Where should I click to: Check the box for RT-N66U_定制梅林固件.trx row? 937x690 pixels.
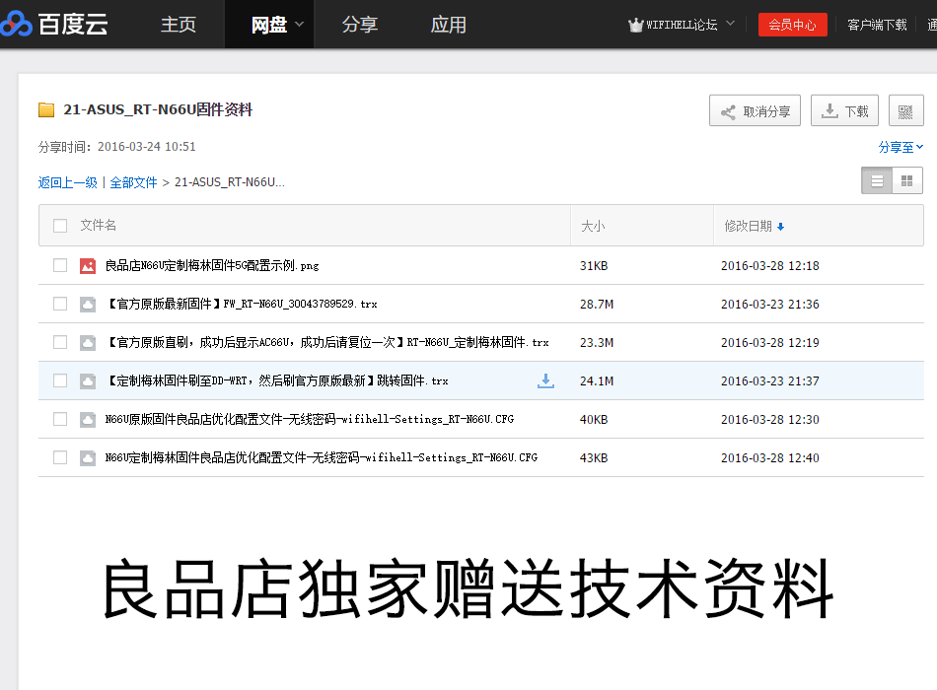[x=60, y=342]
